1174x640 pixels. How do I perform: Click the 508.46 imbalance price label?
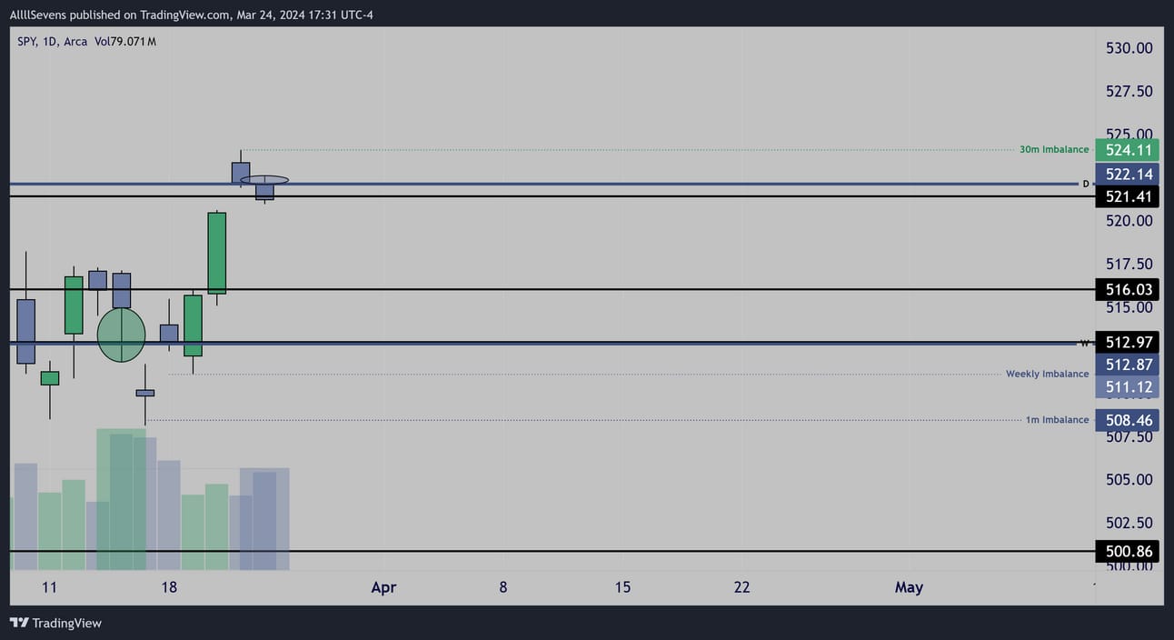tap(1129, 420)
